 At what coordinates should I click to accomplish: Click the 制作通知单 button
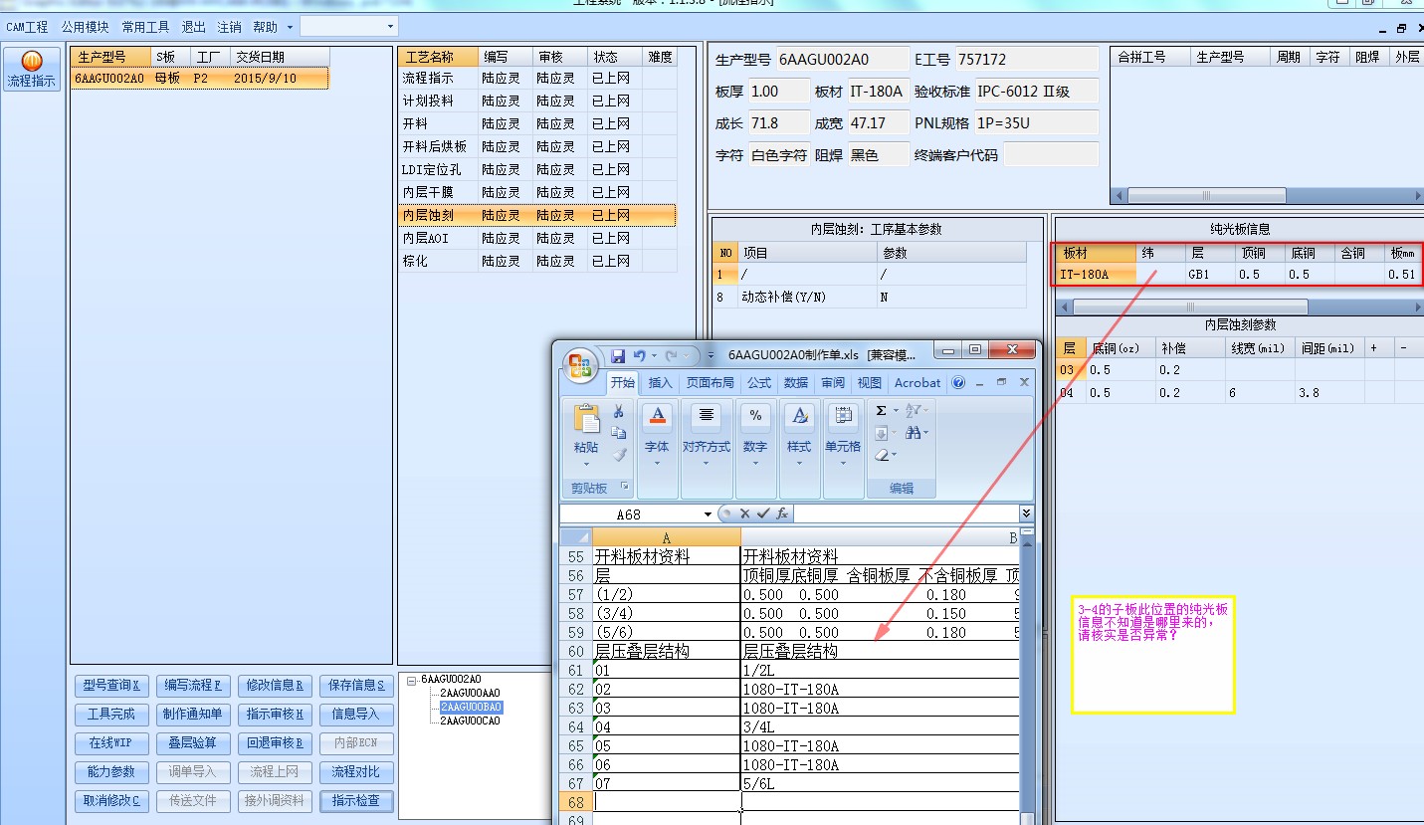pos(194,715)
